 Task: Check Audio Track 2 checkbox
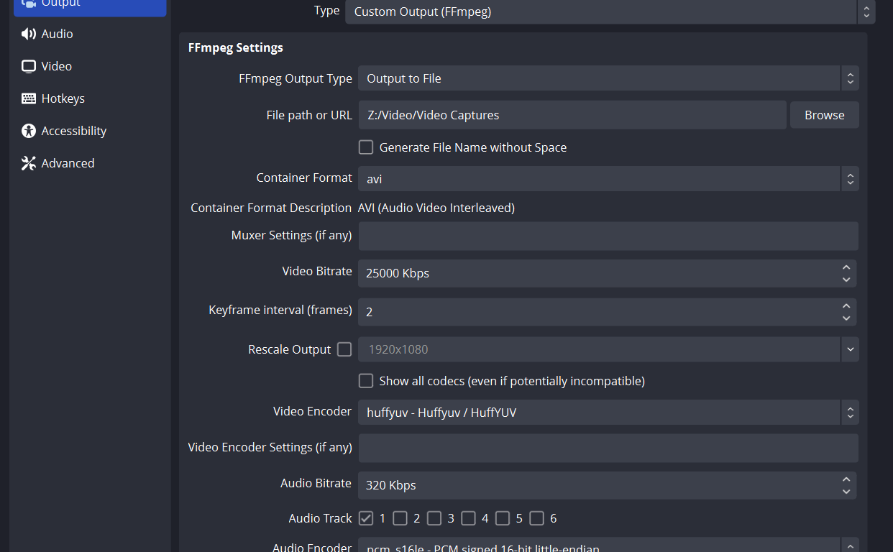click(400, 518)
